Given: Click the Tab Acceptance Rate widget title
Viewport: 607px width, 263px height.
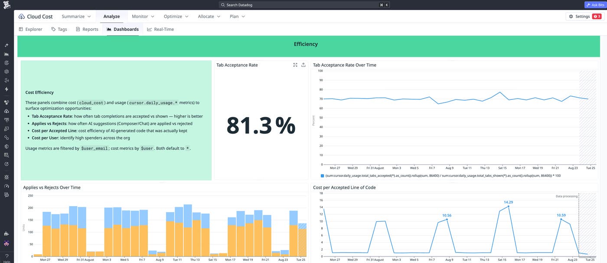Looking at the screenshot, I should click(237, 65).
